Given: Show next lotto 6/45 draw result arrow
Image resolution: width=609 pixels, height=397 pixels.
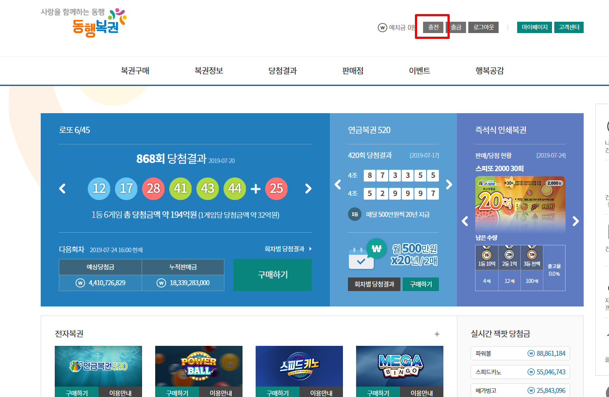Looking at the screenshot, I should pyautogui.click(x=308, y=189).
